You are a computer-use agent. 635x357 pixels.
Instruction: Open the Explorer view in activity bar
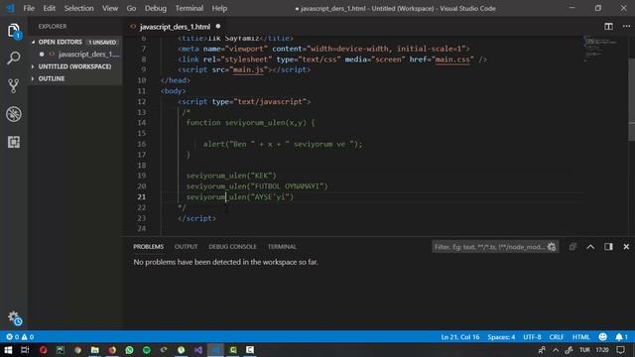pyautogui.click(x=13, y=31)
